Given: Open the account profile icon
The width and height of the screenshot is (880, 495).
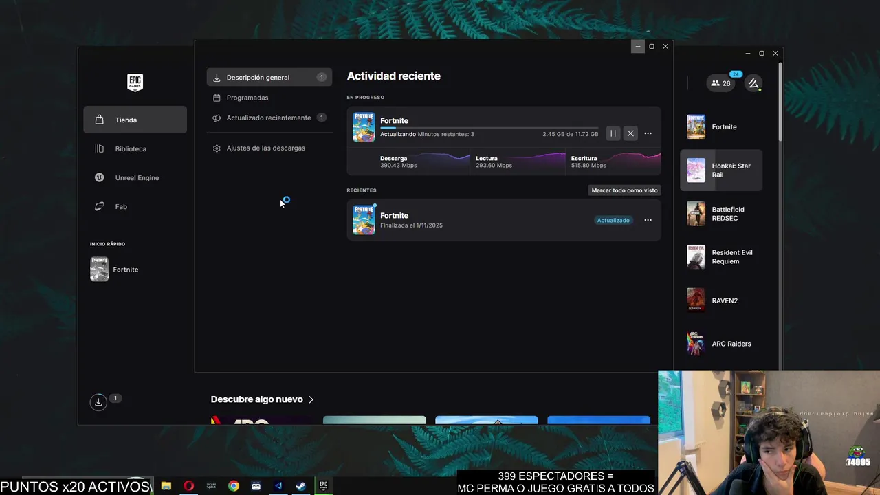Looking at the screenshot, I should click(x=753, y=83).
